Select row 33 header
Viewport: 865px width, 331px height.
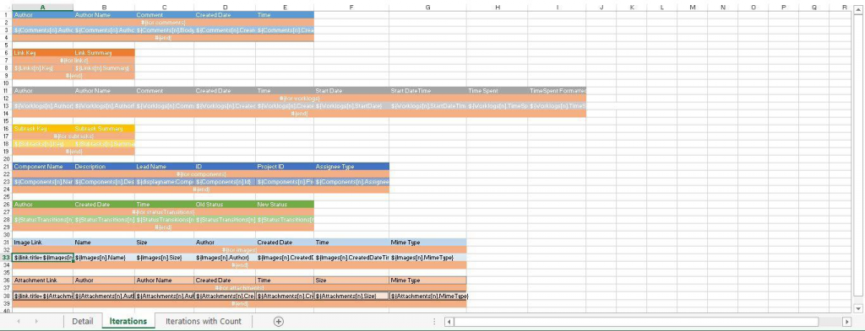point(6,258)
